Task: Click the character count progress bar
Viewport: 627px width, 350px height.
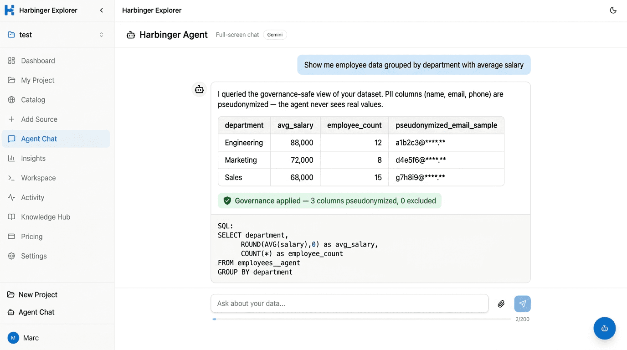Action: pyautogui.click(x=362, y=319)
